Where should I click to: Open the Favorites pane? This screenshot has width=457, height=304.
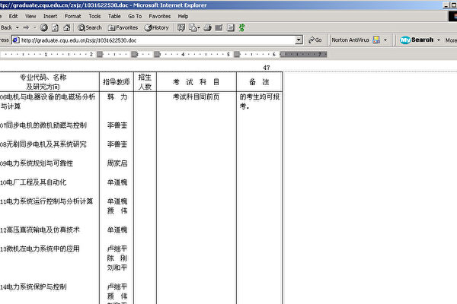(122, 27)
